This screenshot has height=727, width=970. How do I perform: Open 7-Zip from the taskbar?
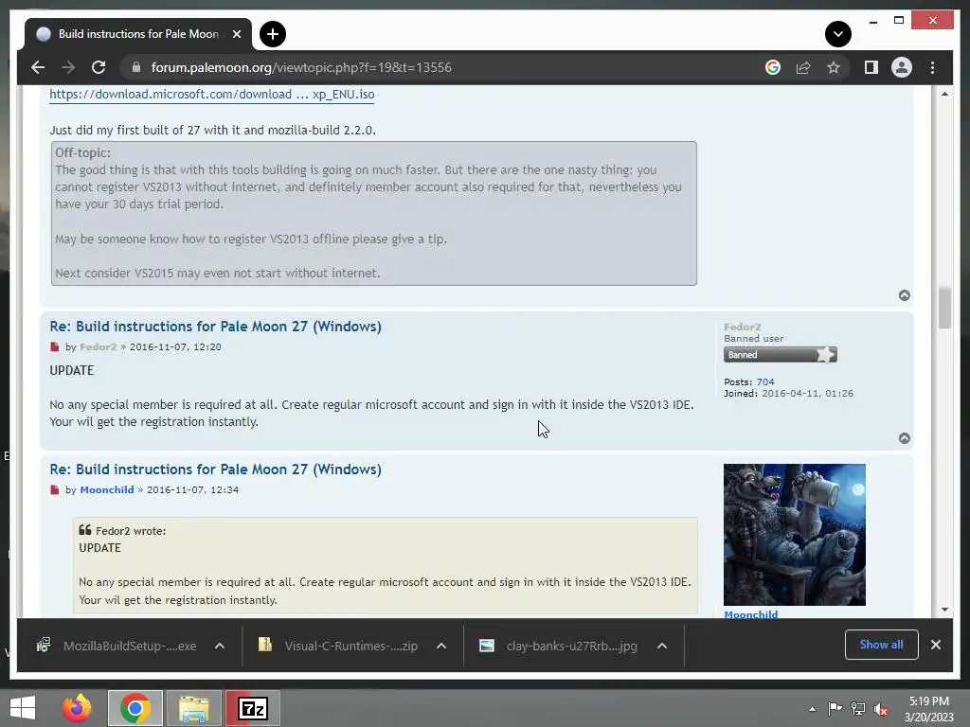coord(252,708)
